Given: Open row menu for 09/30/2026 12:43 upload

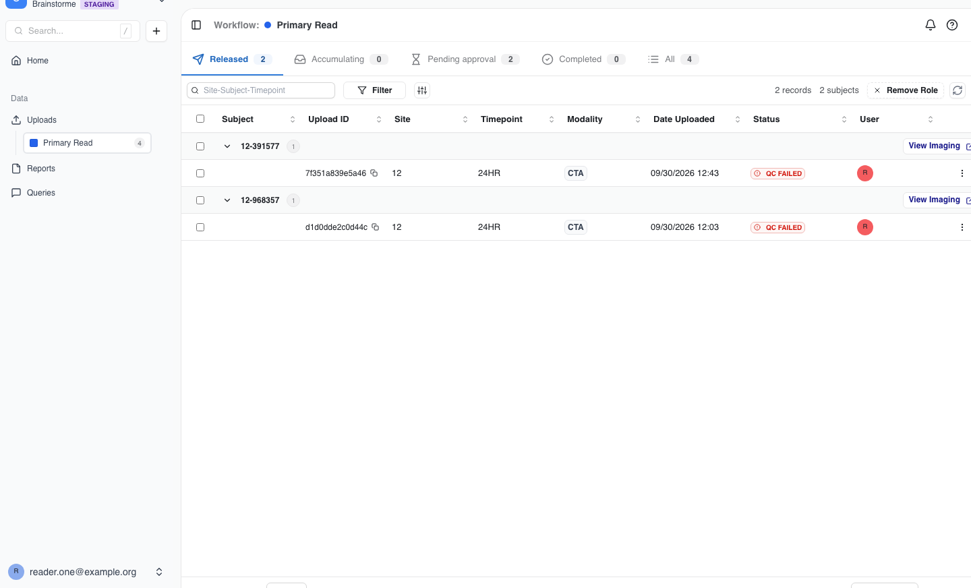Looking at the screenshot, I should [962, 173].
